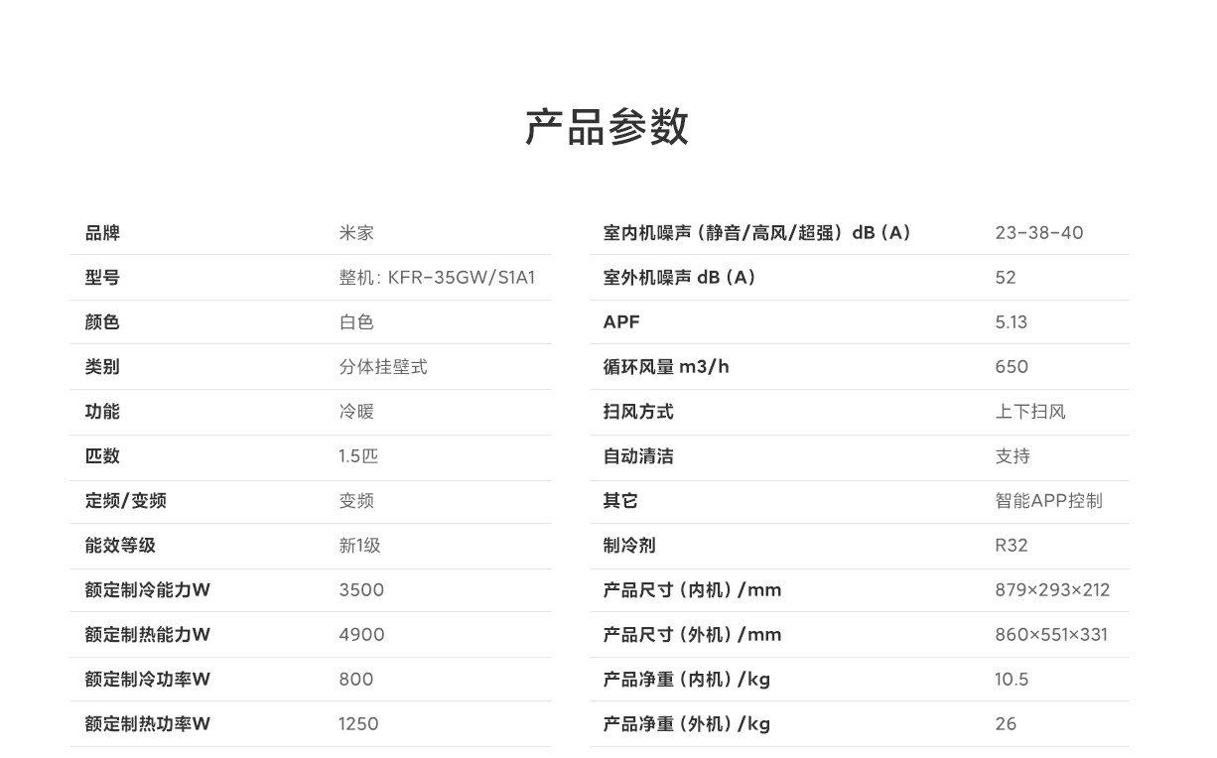Image resolution: width=1217 pixels, height=758 pixels.
Task: Click the APF value 5.13
Action: pyautogui.click(x=1012, y=322)
